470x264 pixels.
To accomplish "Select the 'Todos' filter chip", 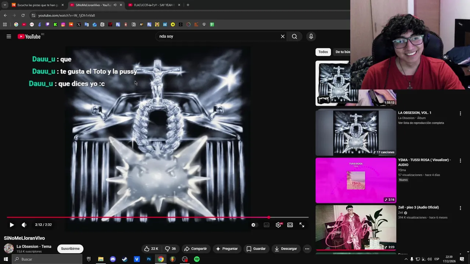I will click(323, 52).
